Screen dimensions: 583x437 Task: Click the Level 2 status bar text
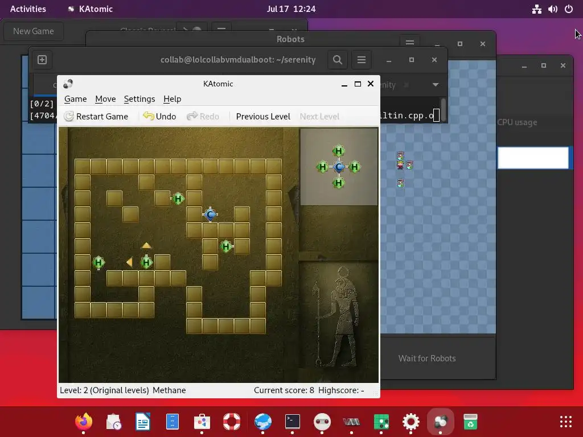104,390
